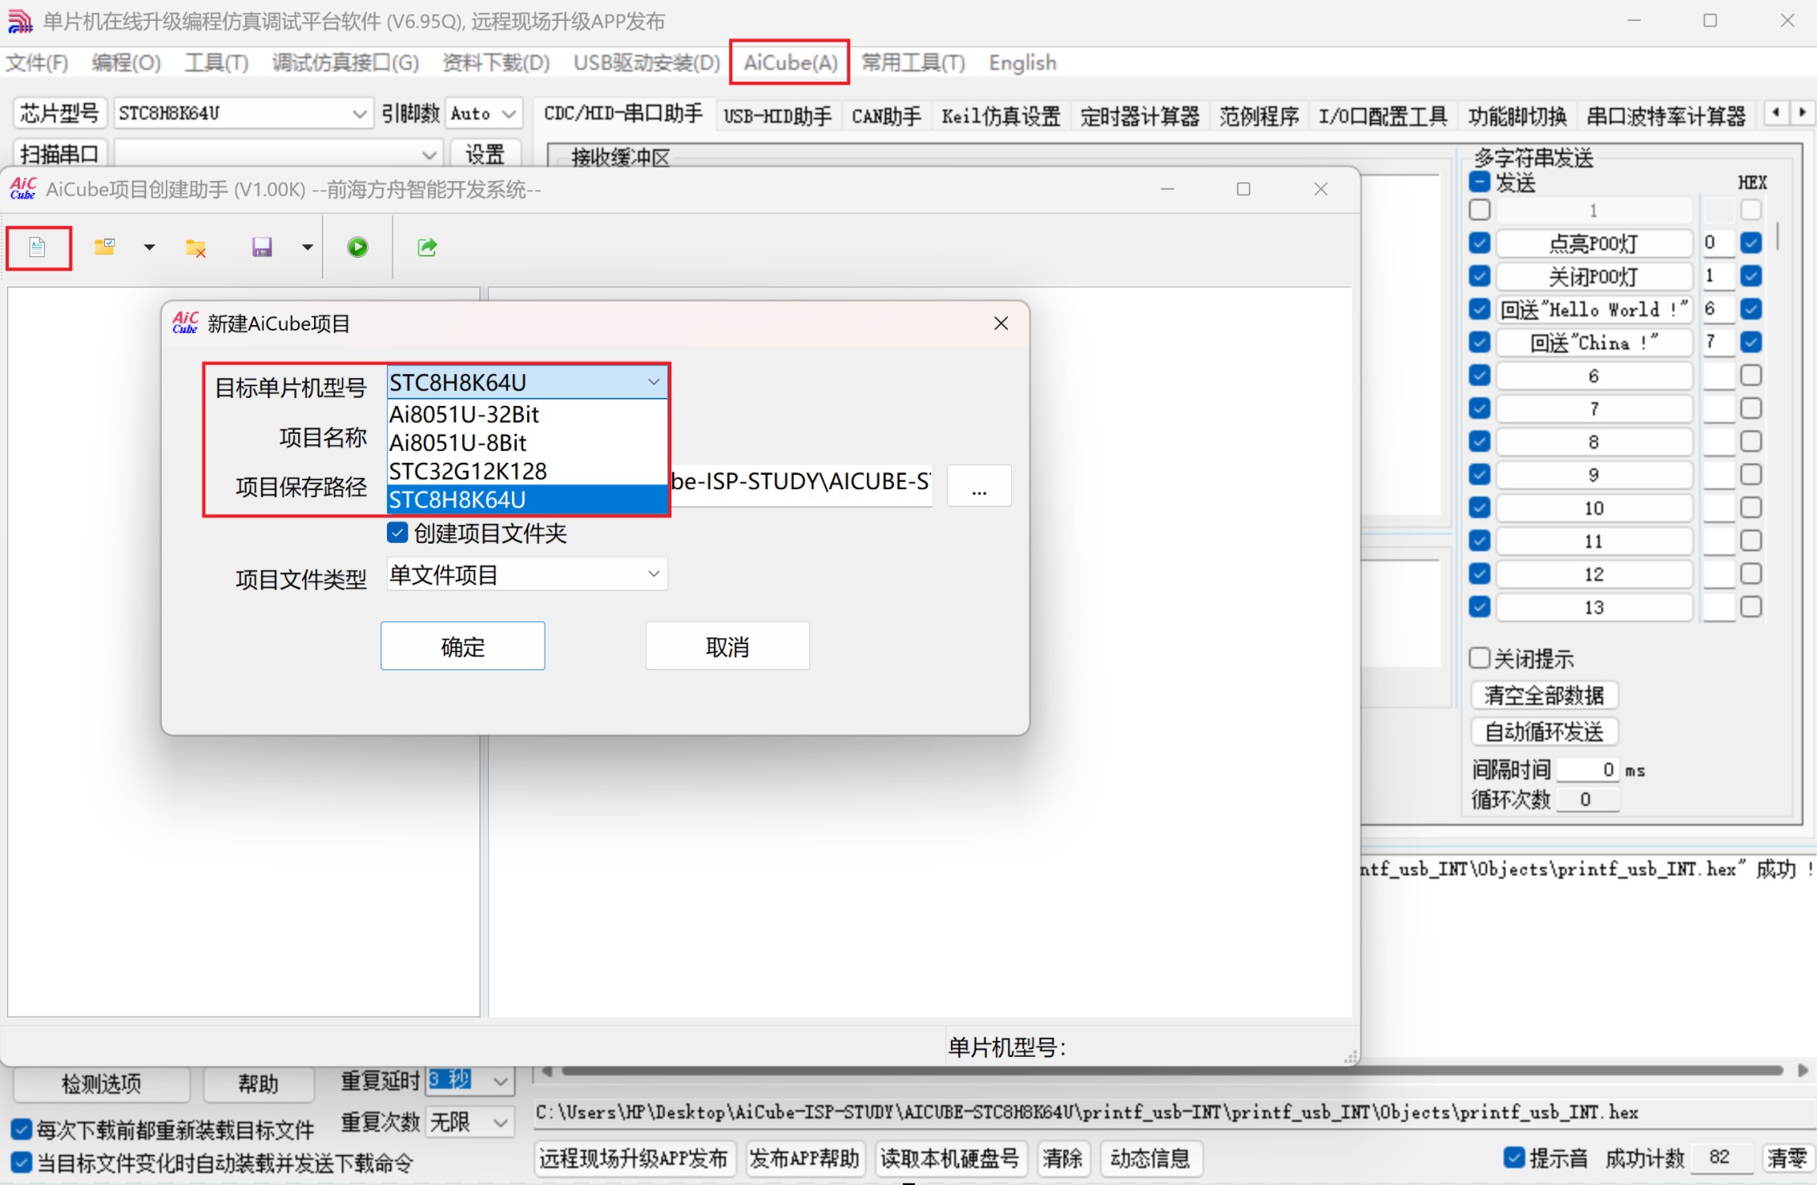
Task: Click the green export share icon
Action: pos(427,247)
